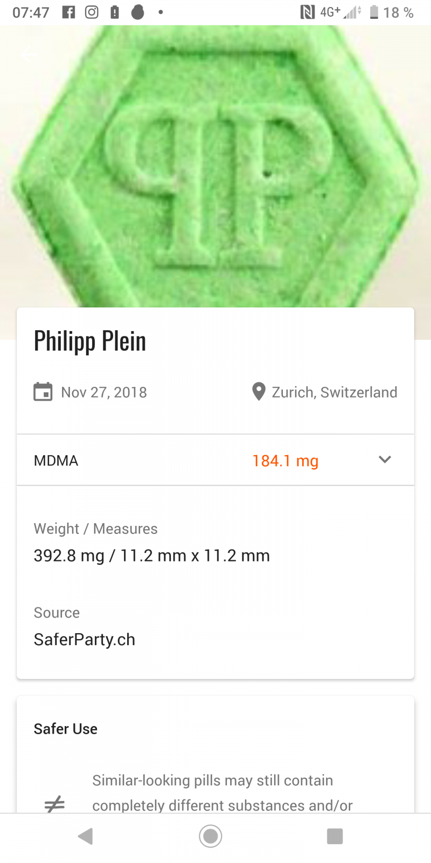Tap the Zurich, Switzerland location text
Screen dimensions: 431x863
point(334,392)
